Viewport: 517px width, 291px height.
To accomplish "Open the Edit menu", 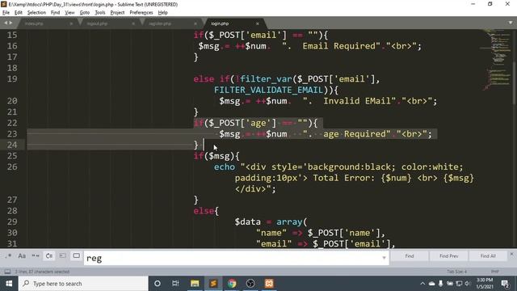I will click(x=18, y=13).
